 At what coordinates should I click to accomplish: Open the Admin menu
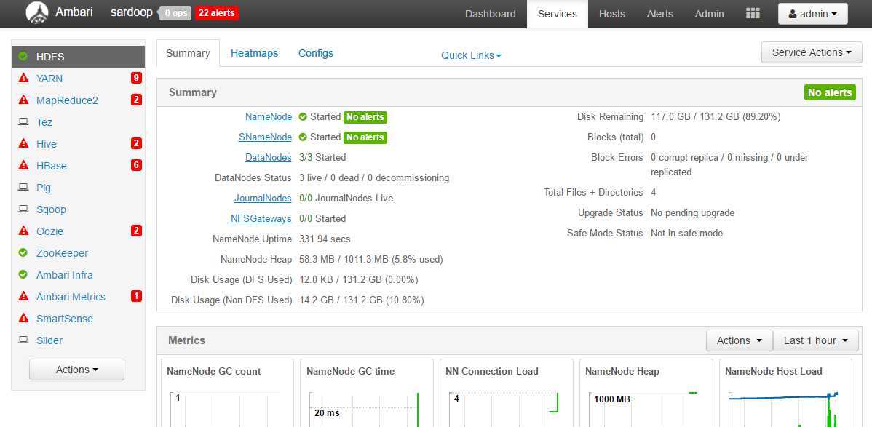tap(709, 14)
